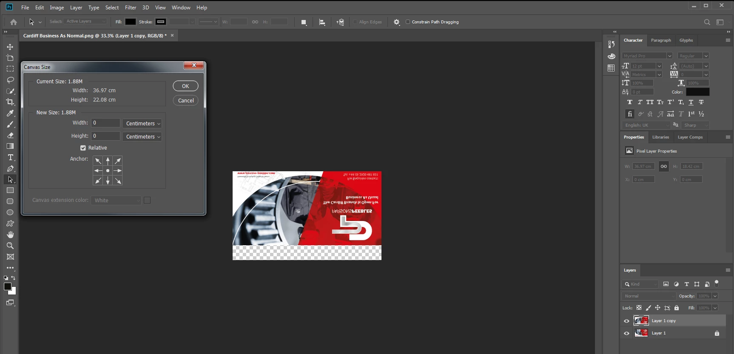
Task: Select the Ellipse shape tool
Action: 10,212
